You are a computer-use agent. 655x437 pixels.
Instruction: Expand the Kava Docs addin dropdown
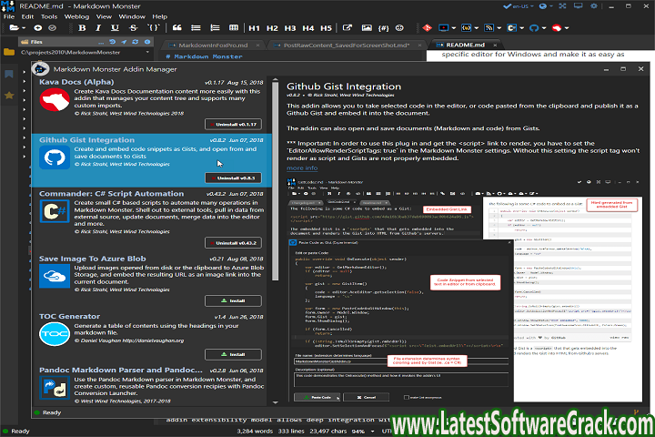tap(567, 28)
